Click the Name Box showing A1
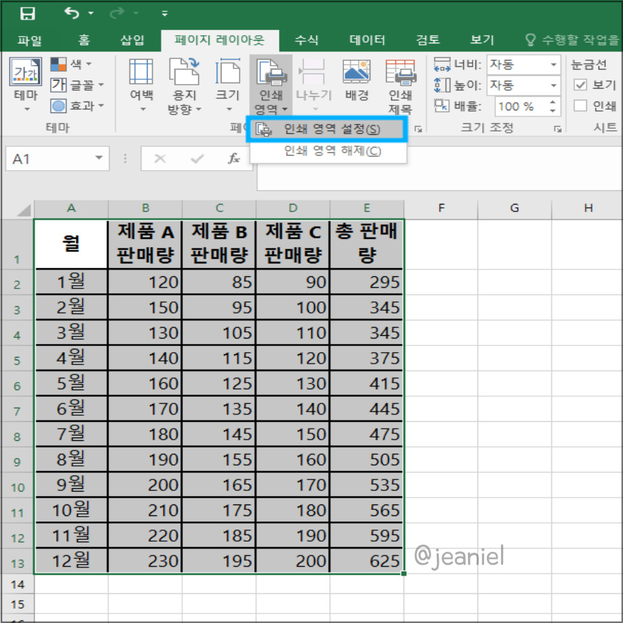Viewport: 623px width, 623px height. click(51, 158)
